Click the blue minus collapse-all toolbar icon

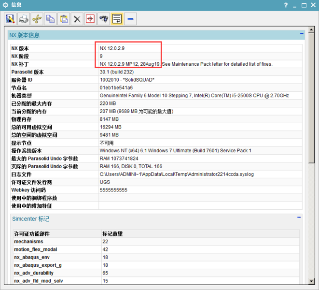[130, 19]
